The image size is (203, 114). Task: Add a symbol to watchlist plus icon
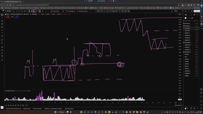tap(191, 15)
